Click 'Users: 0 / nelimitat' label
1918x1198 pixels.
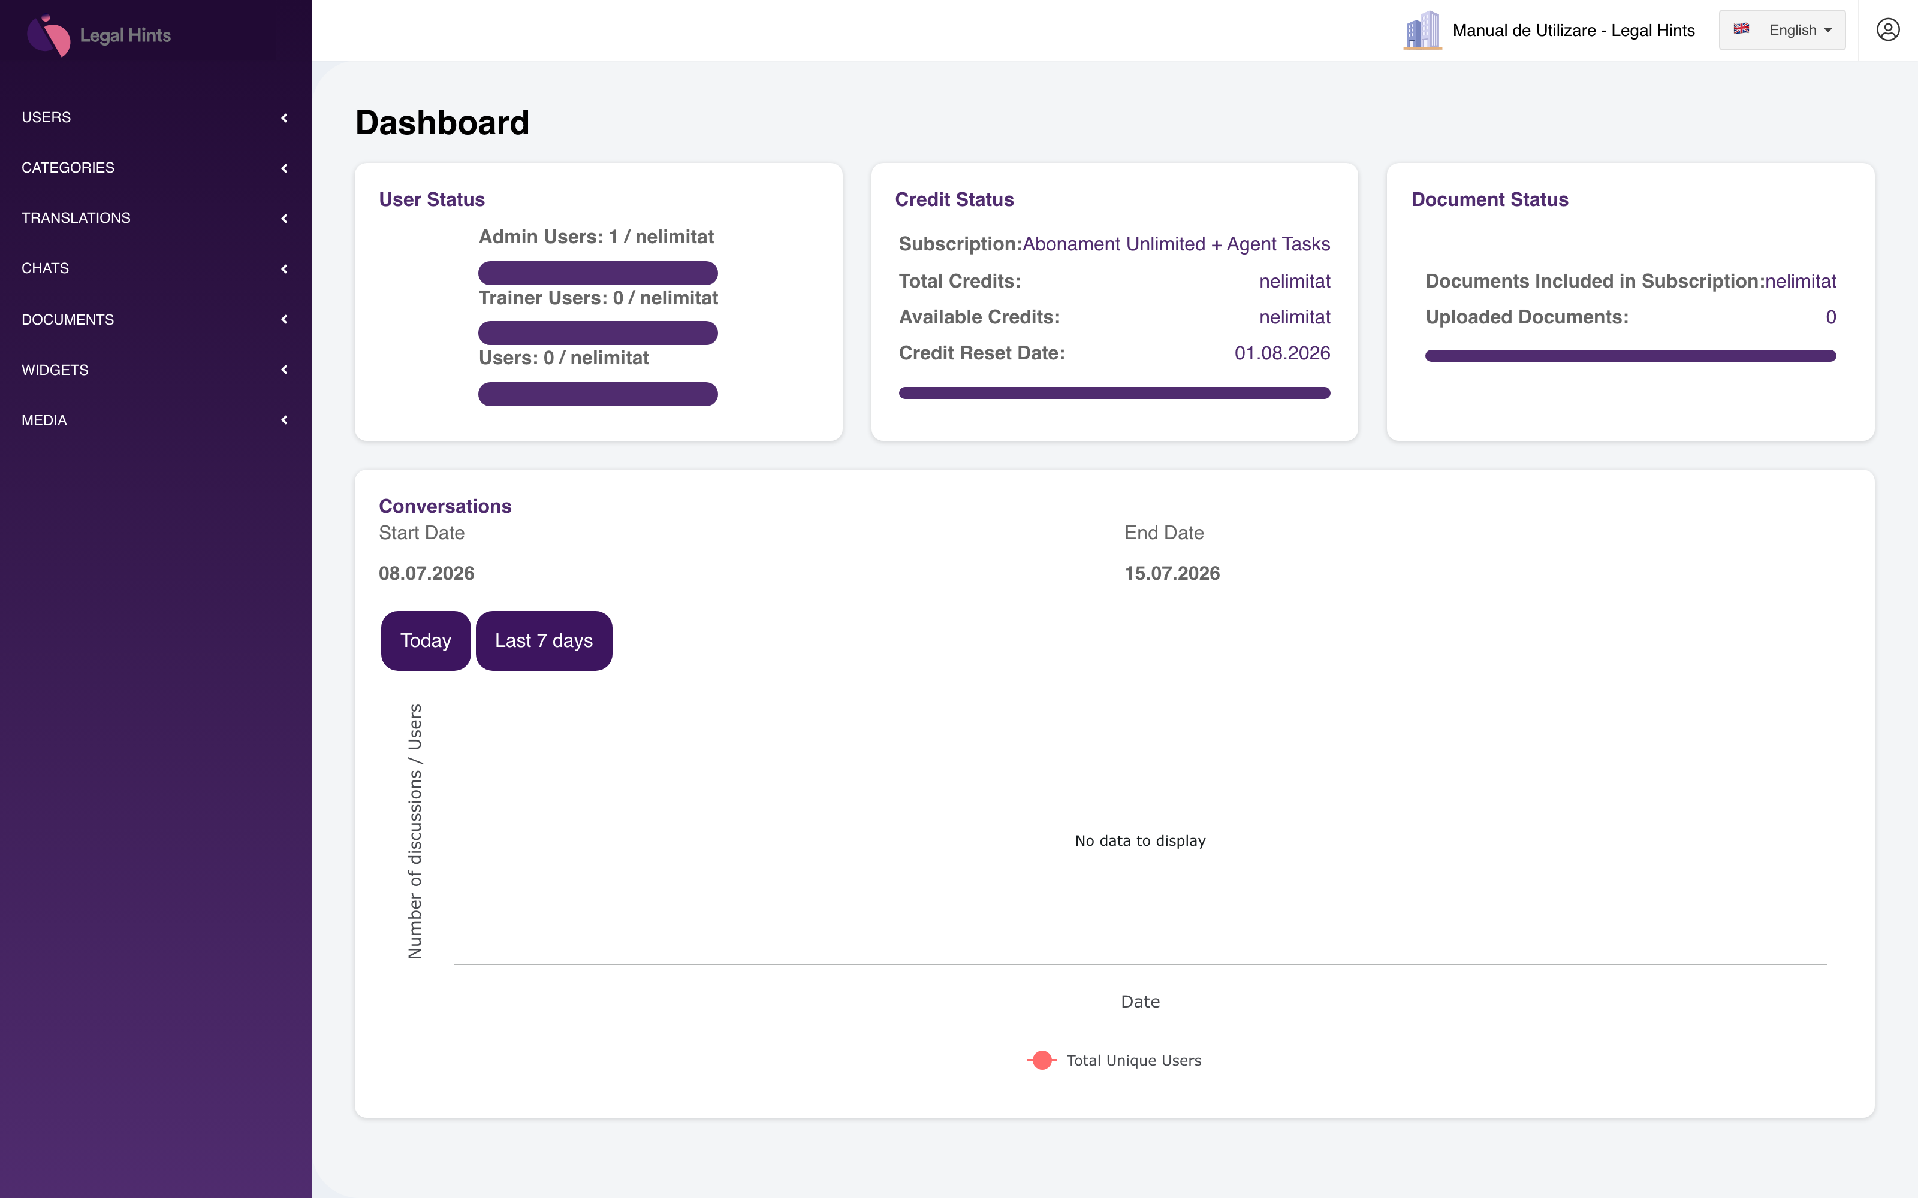pyautogui.click(x=563, y=358)
